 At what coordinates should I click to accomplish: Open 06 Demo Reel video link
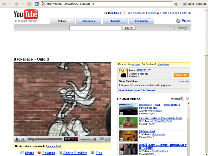(147, 131)
